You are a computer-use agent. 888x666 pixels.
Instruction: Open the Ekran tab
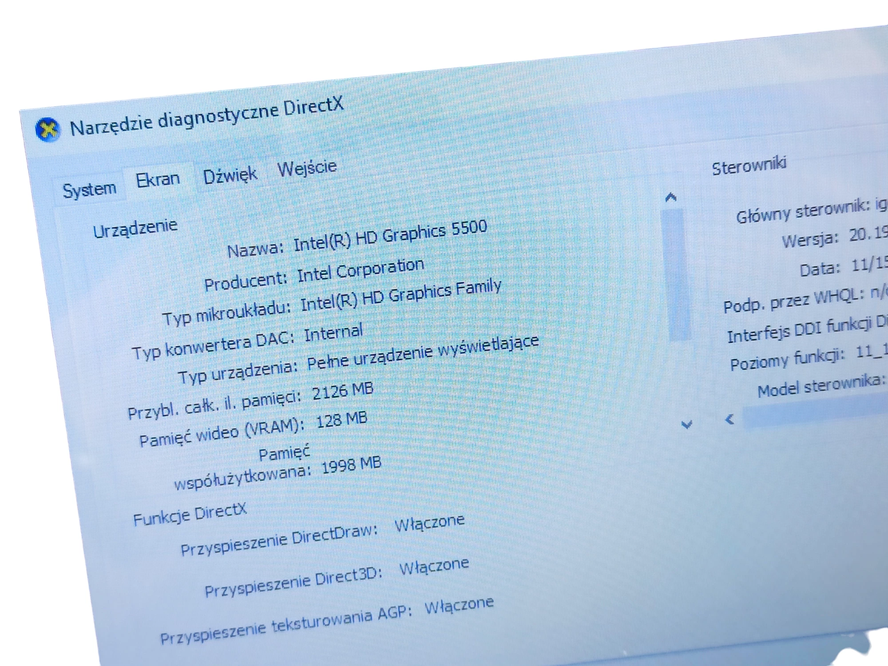[x=158, y=180]
